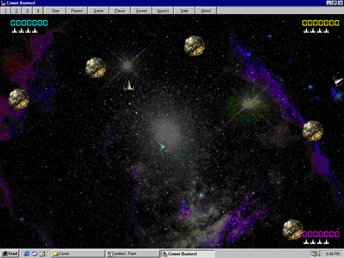Click About to view game information
This screenshot has width=344, height=258.
(x=206, y=10)
